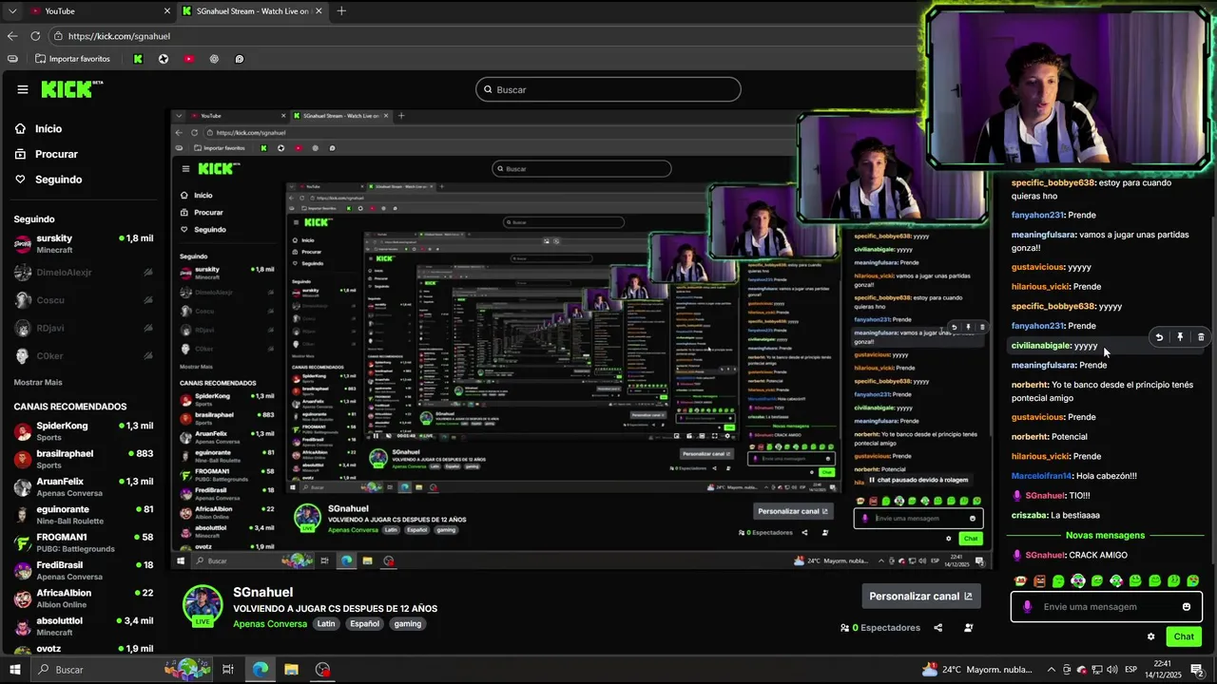Screen dimensions: 1217x684
Task: Focus the Buscar search field at top
Action: point(608,89)
